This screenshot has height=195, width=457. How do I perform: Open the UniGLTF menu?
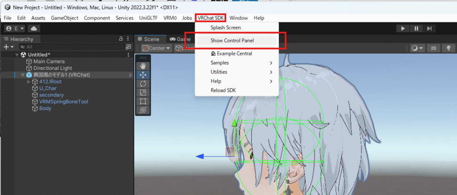148,18
